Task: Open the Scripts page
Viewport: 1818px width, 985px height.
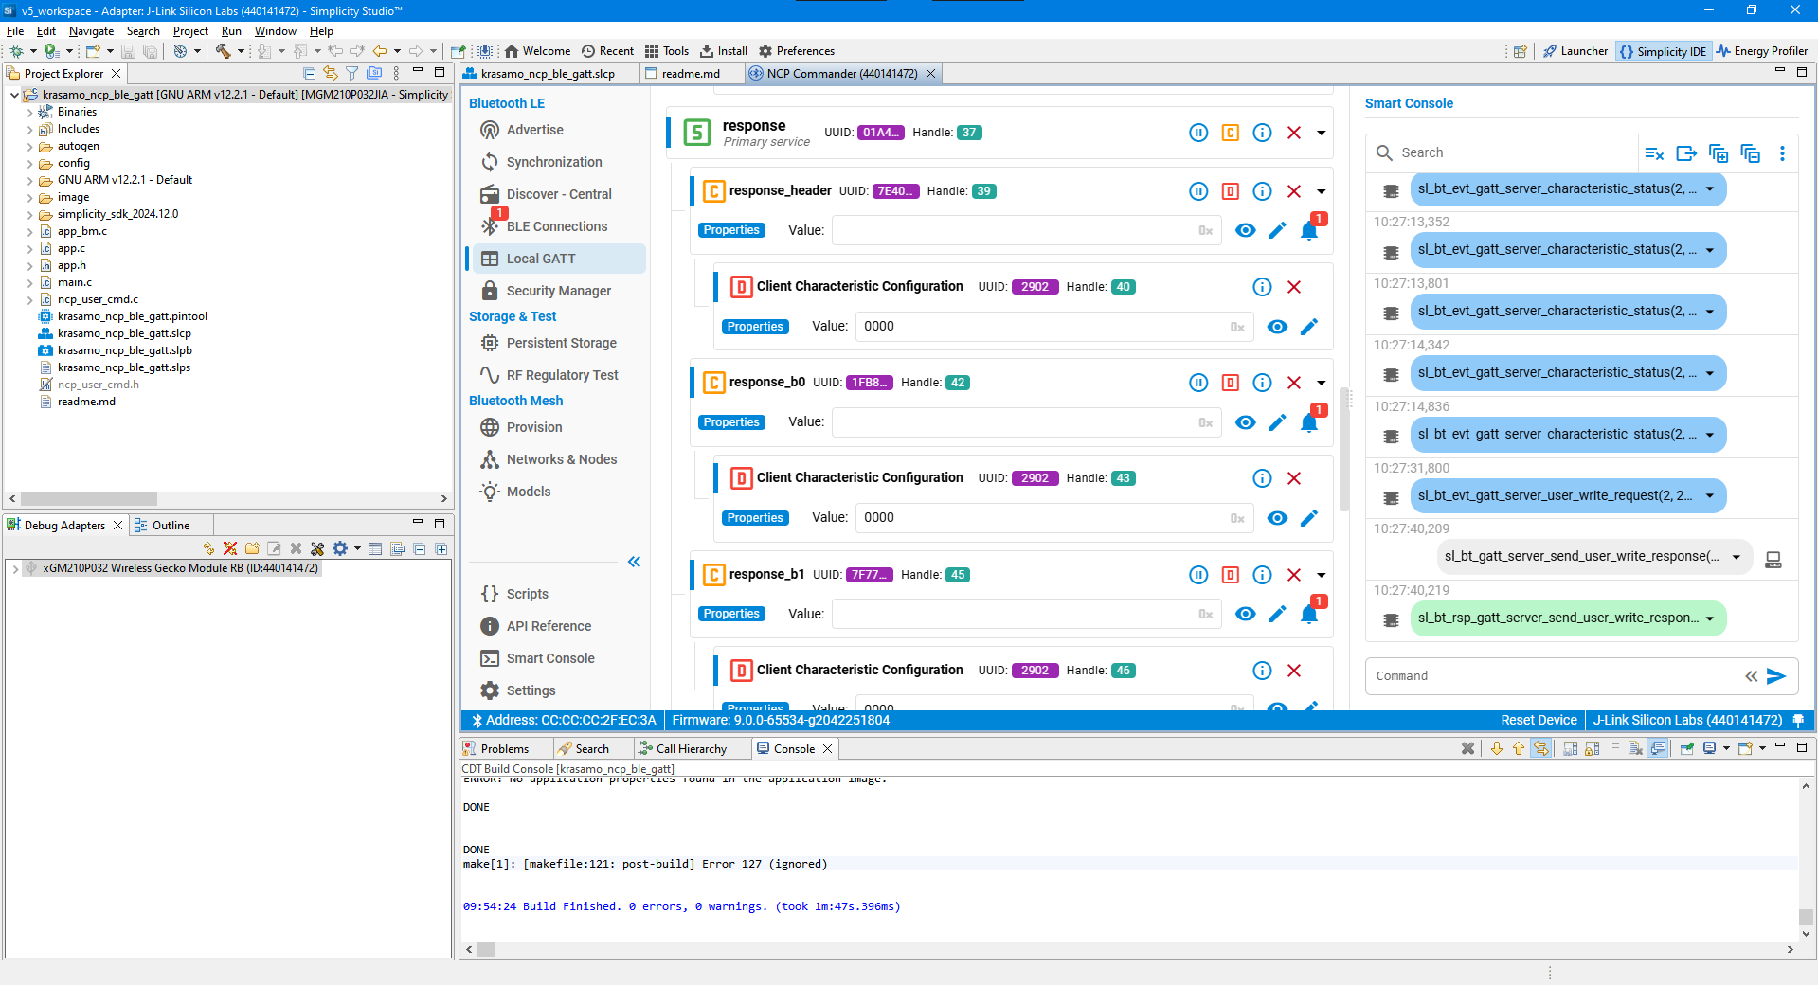Action: click(527, 594)
